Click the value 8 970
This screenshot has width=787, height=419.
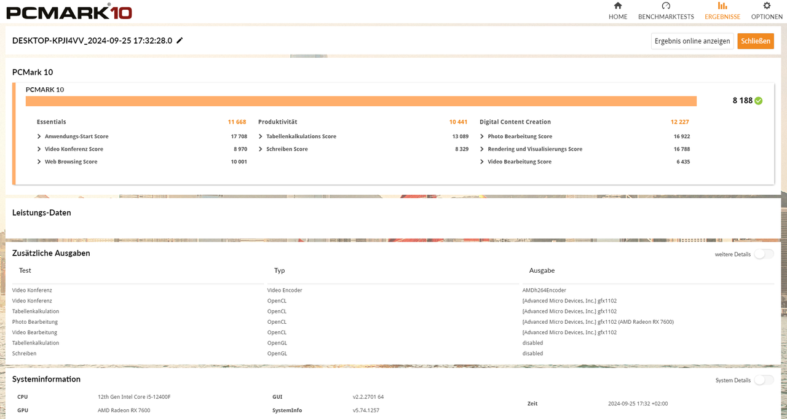[240, 149]
